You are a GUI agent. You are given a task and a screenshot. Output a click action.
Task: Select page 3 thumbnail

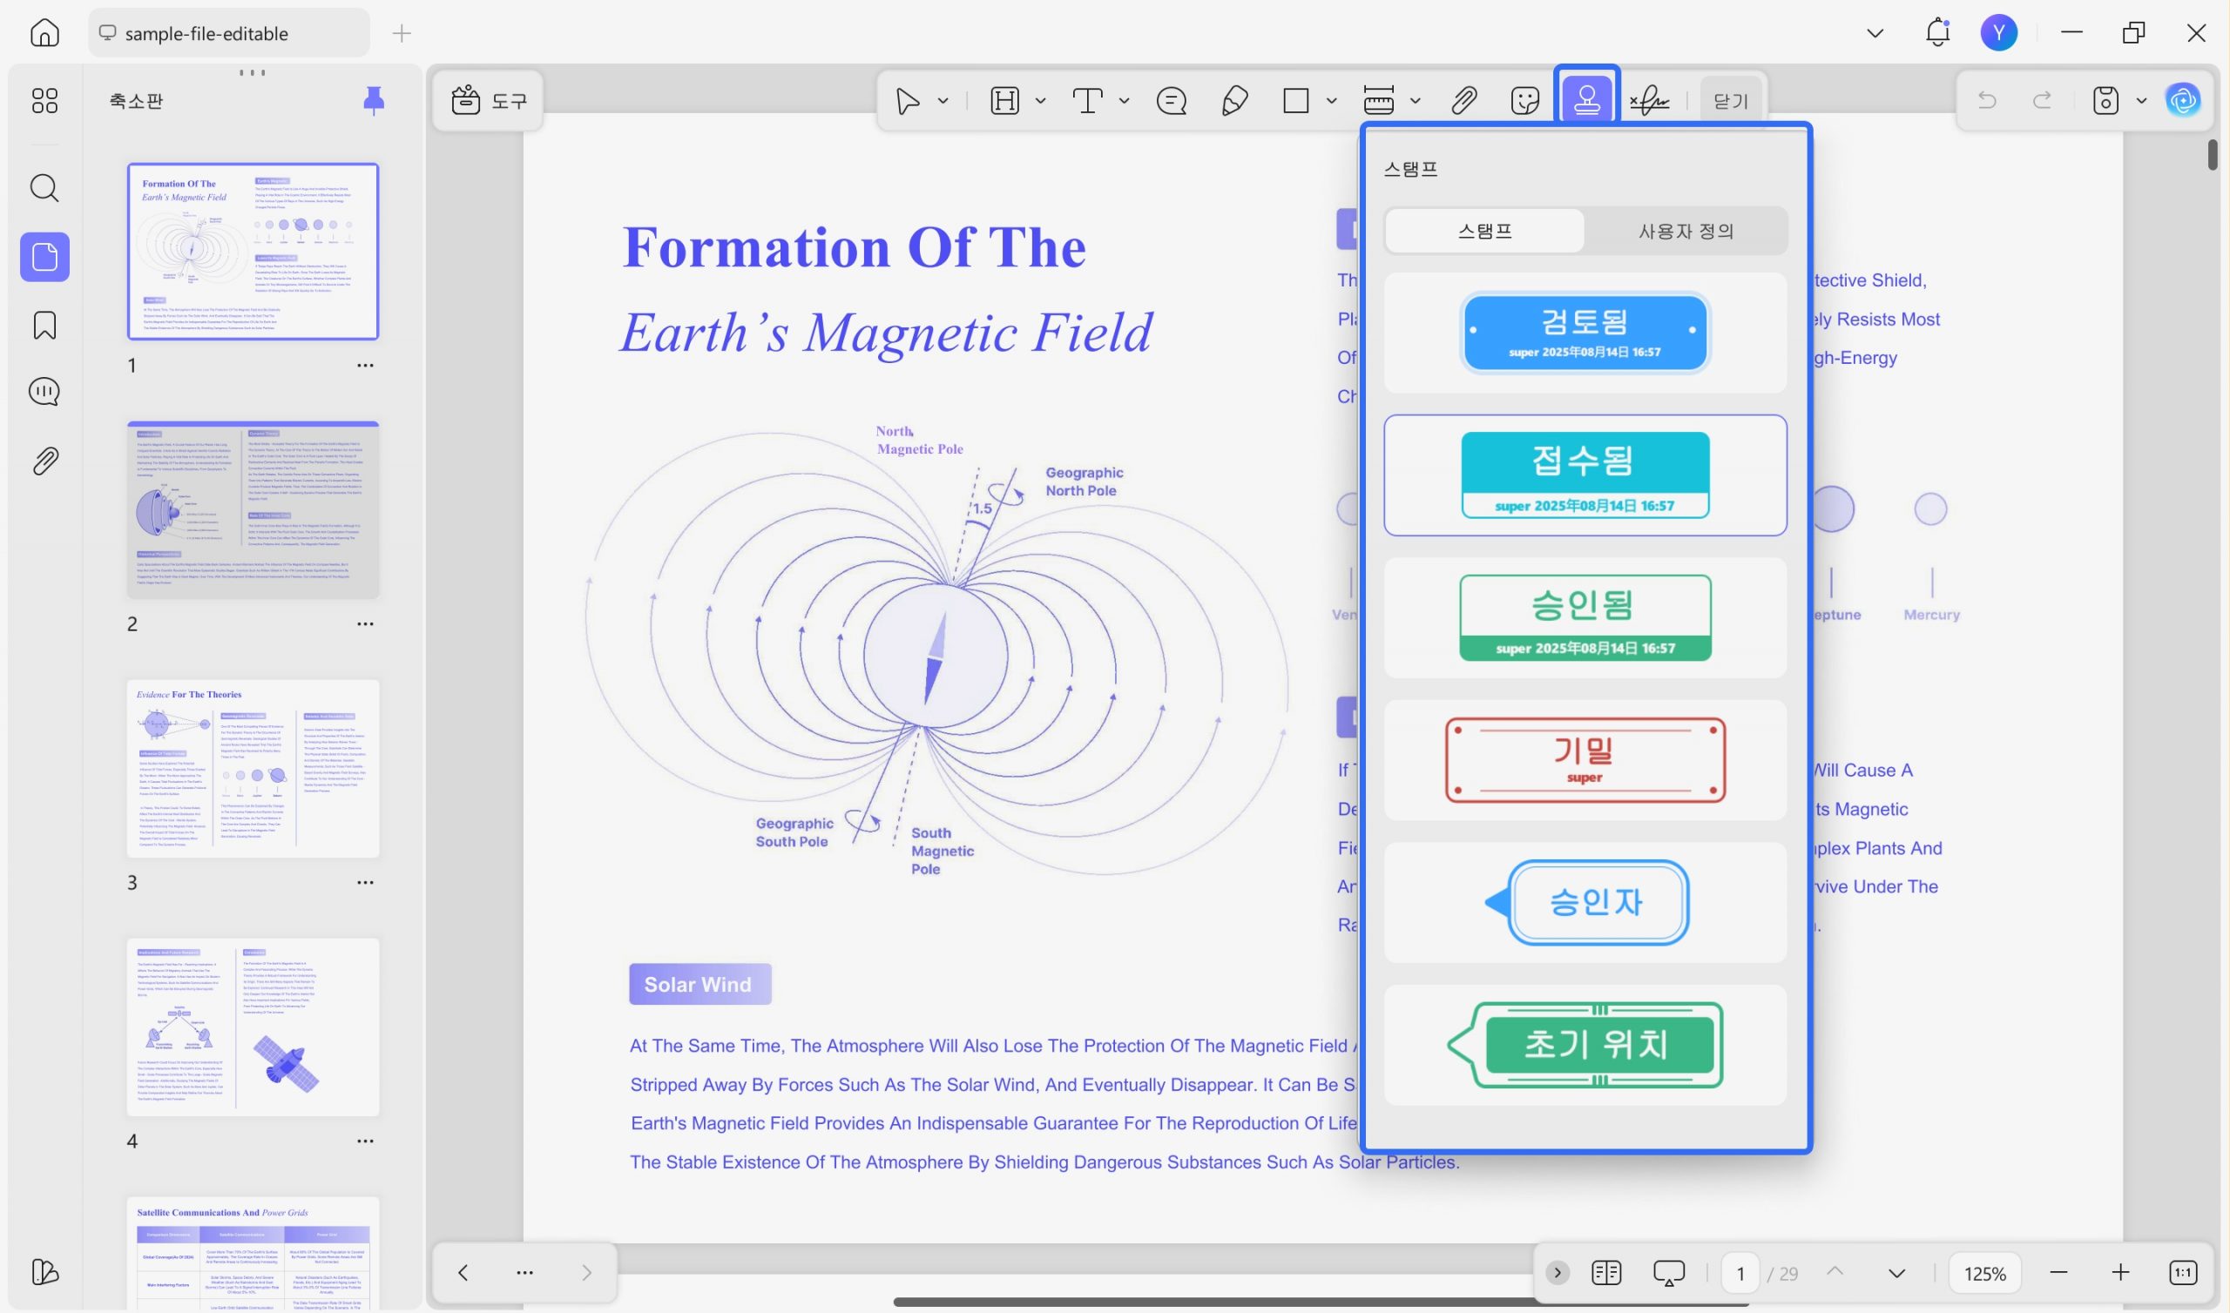point(253,768)
